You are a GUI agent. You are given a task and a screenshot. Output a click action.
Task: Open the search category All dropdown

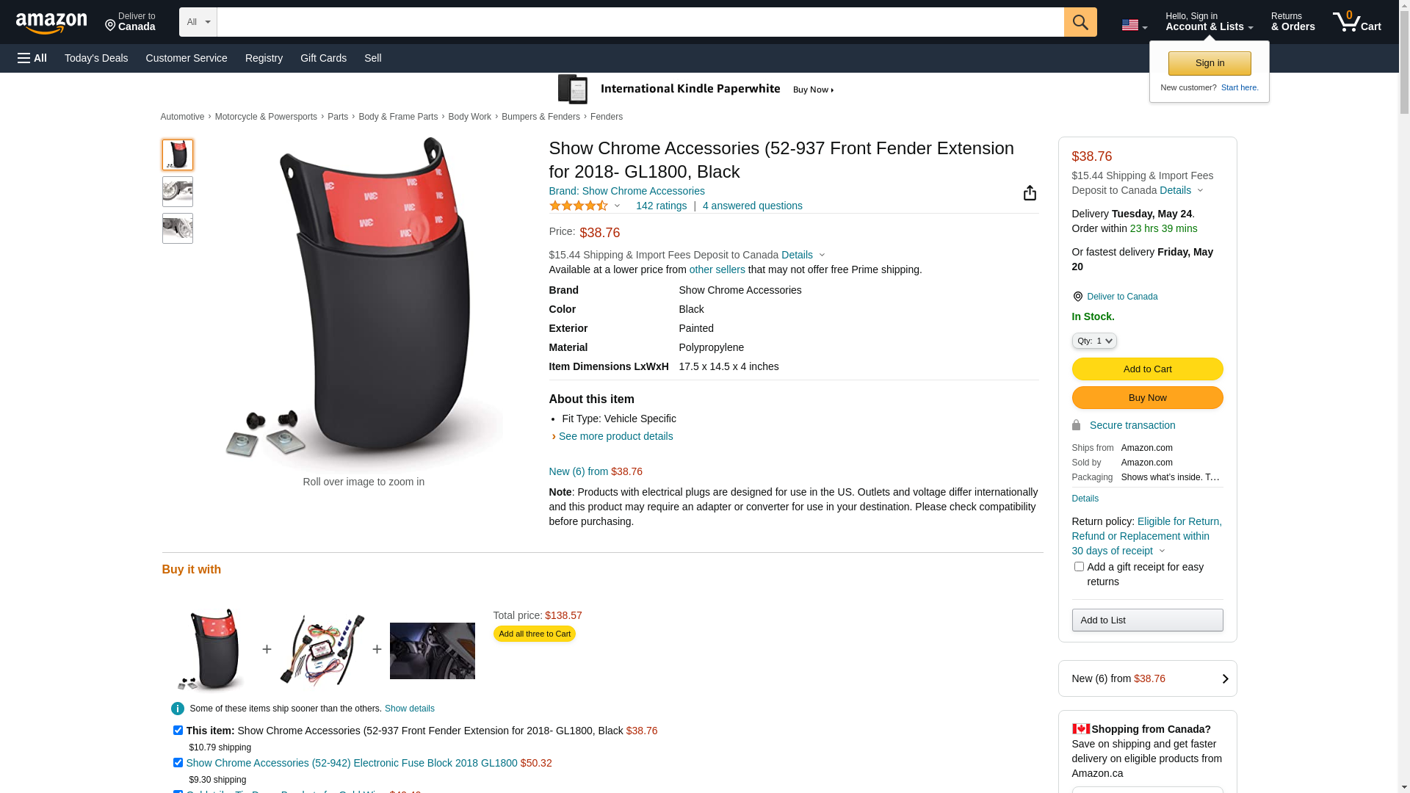tap(198, 22)
